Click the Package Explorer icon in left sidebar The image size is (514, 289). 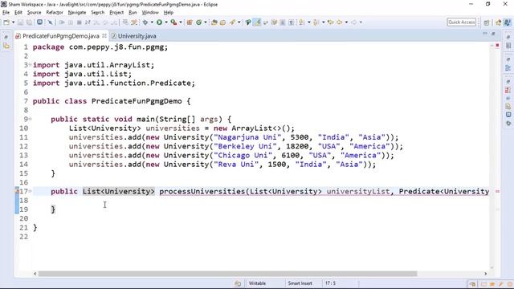(6, 47)
